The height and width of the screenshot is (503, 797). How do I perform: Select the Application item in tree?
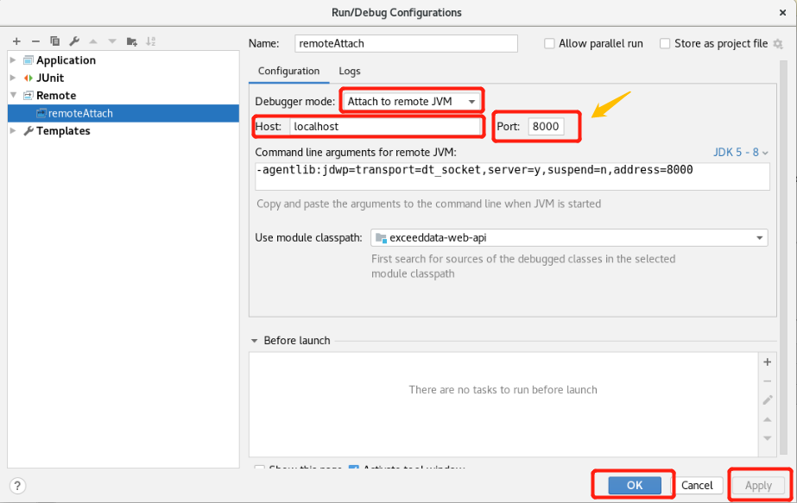tap(66, 60)
